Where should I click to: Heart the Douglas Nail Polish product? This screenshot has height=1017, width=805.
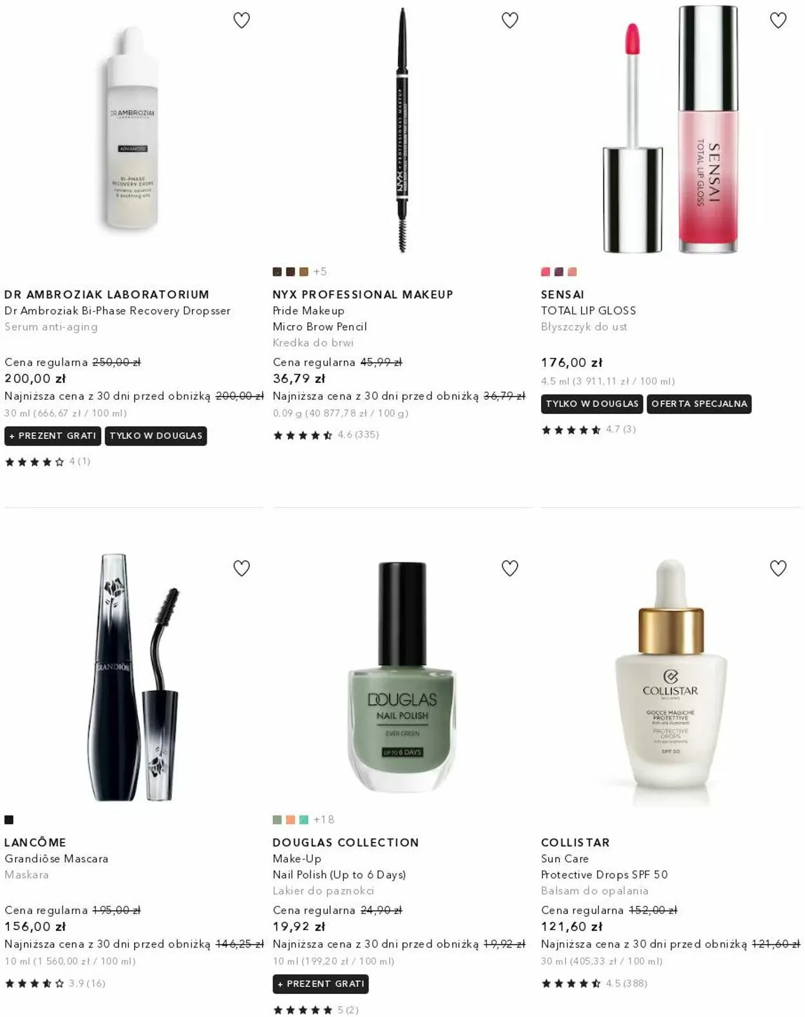coord(510,568)
